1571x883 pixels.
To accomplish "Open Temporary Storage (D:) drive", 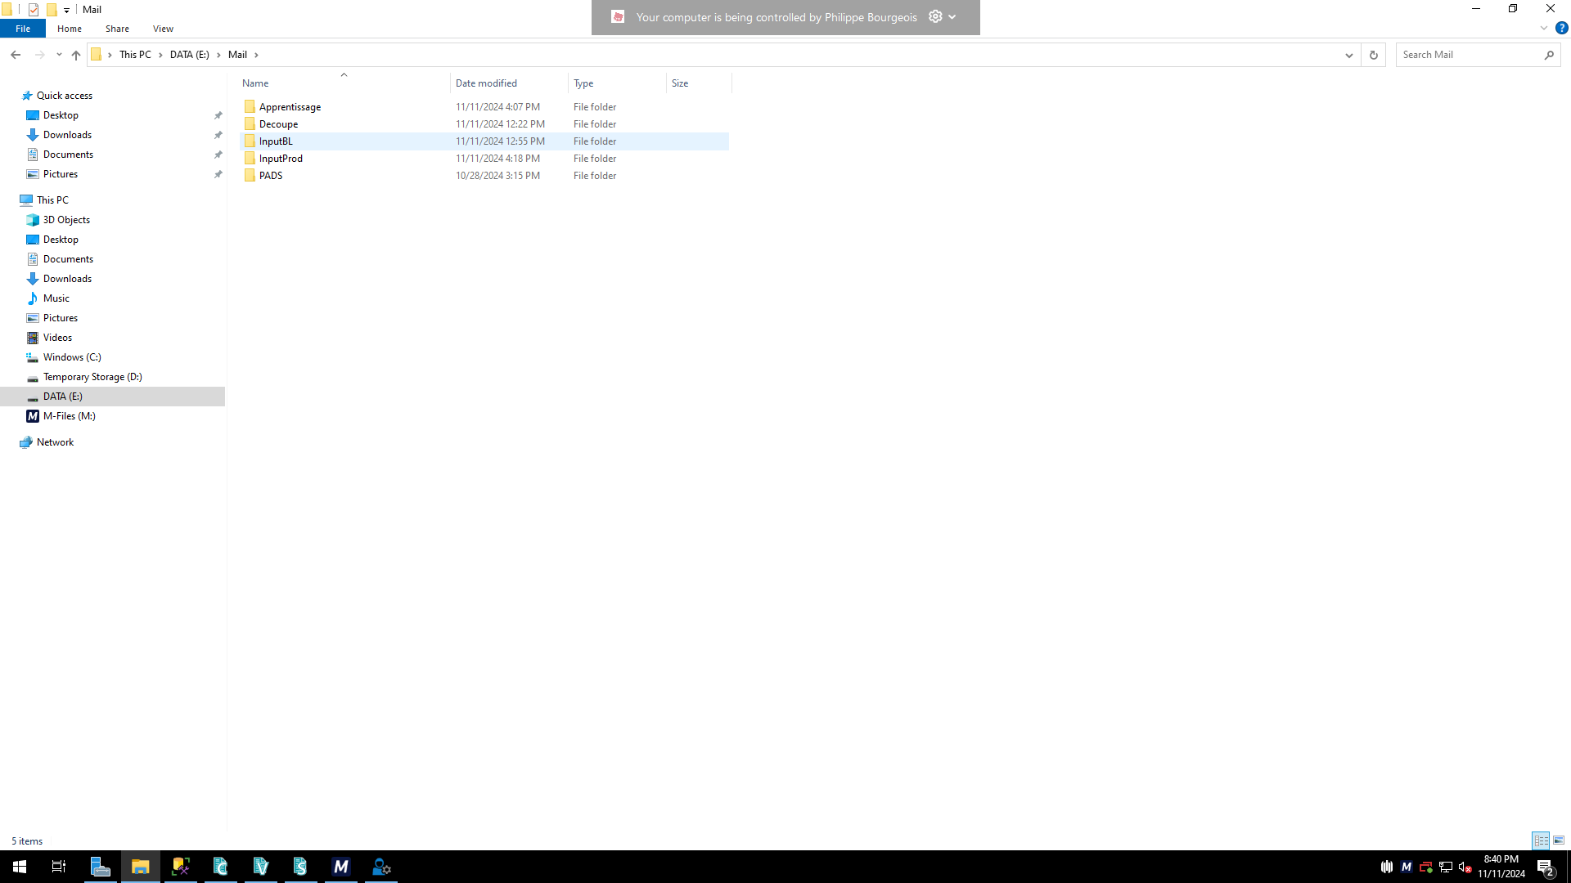I will point(92,377).
